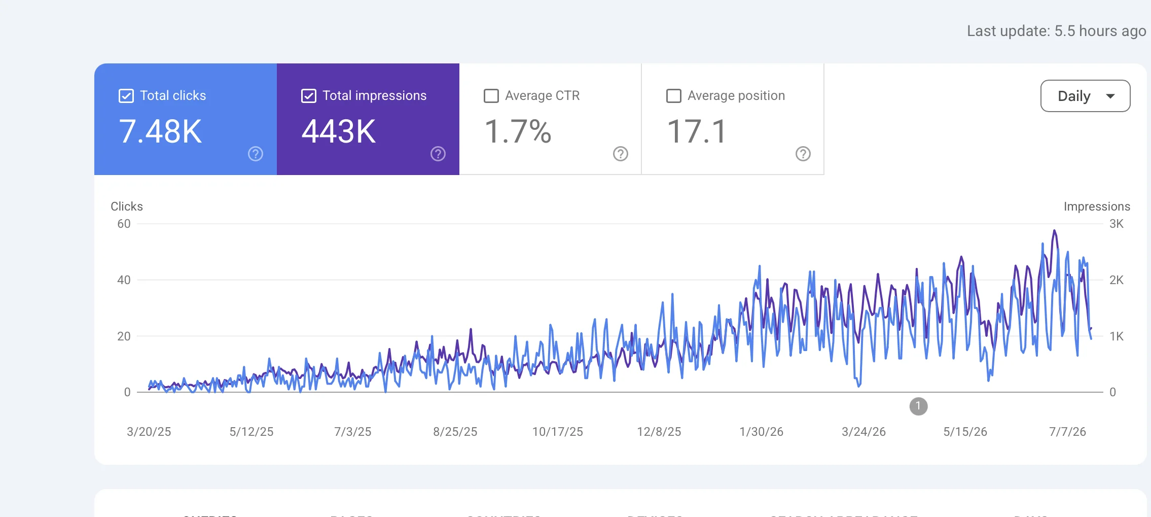Open help icon on Average CTR card

[621, 154]
